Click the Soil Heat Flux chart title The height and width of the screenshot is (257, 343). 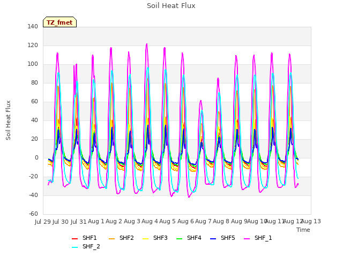(171, 6)
